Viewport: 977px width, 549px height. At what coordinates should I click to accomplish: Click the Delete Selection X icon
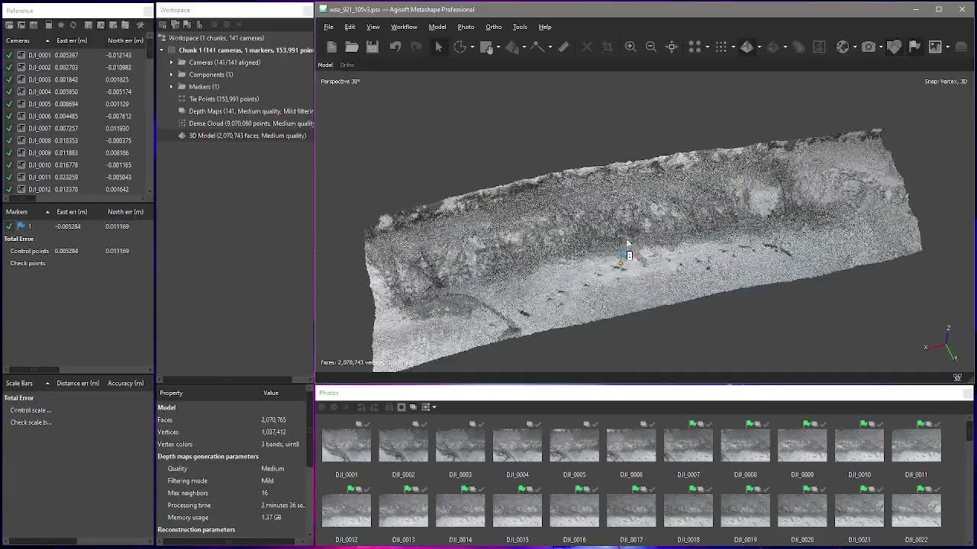coord(587,47)
